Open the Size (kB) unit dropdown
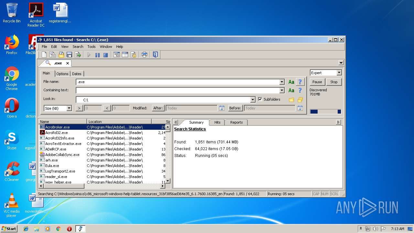The width and height of the screenshot is (414, 233). point(69,108)
